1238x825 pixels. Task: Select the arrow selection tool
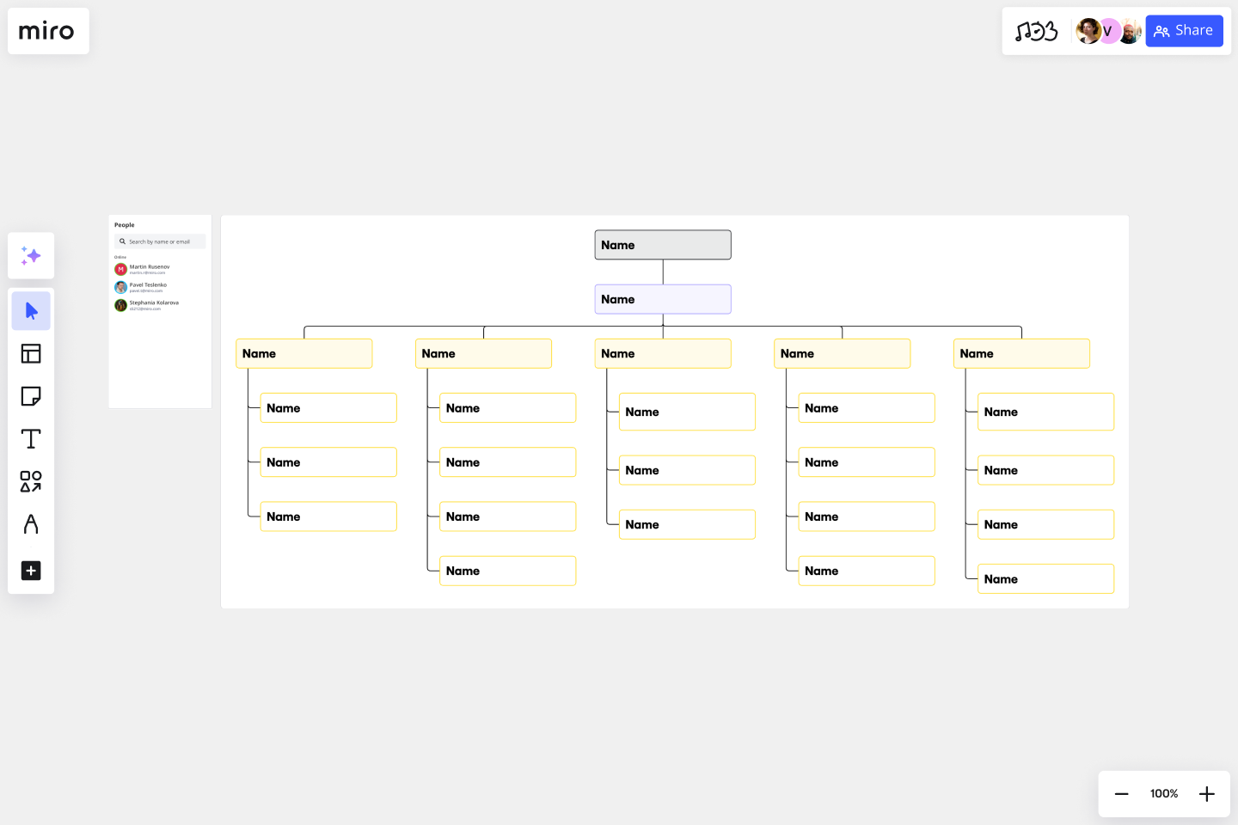click(31, 310)
